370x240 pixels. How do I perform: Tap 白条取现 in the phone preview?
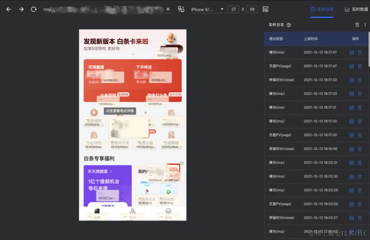pos(108,95)
